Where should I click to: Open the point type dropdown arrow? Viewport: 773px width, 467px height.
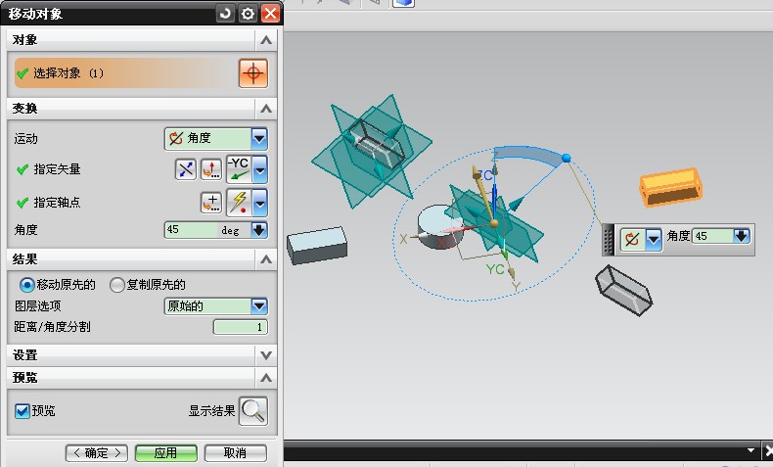tap(260, 203)
